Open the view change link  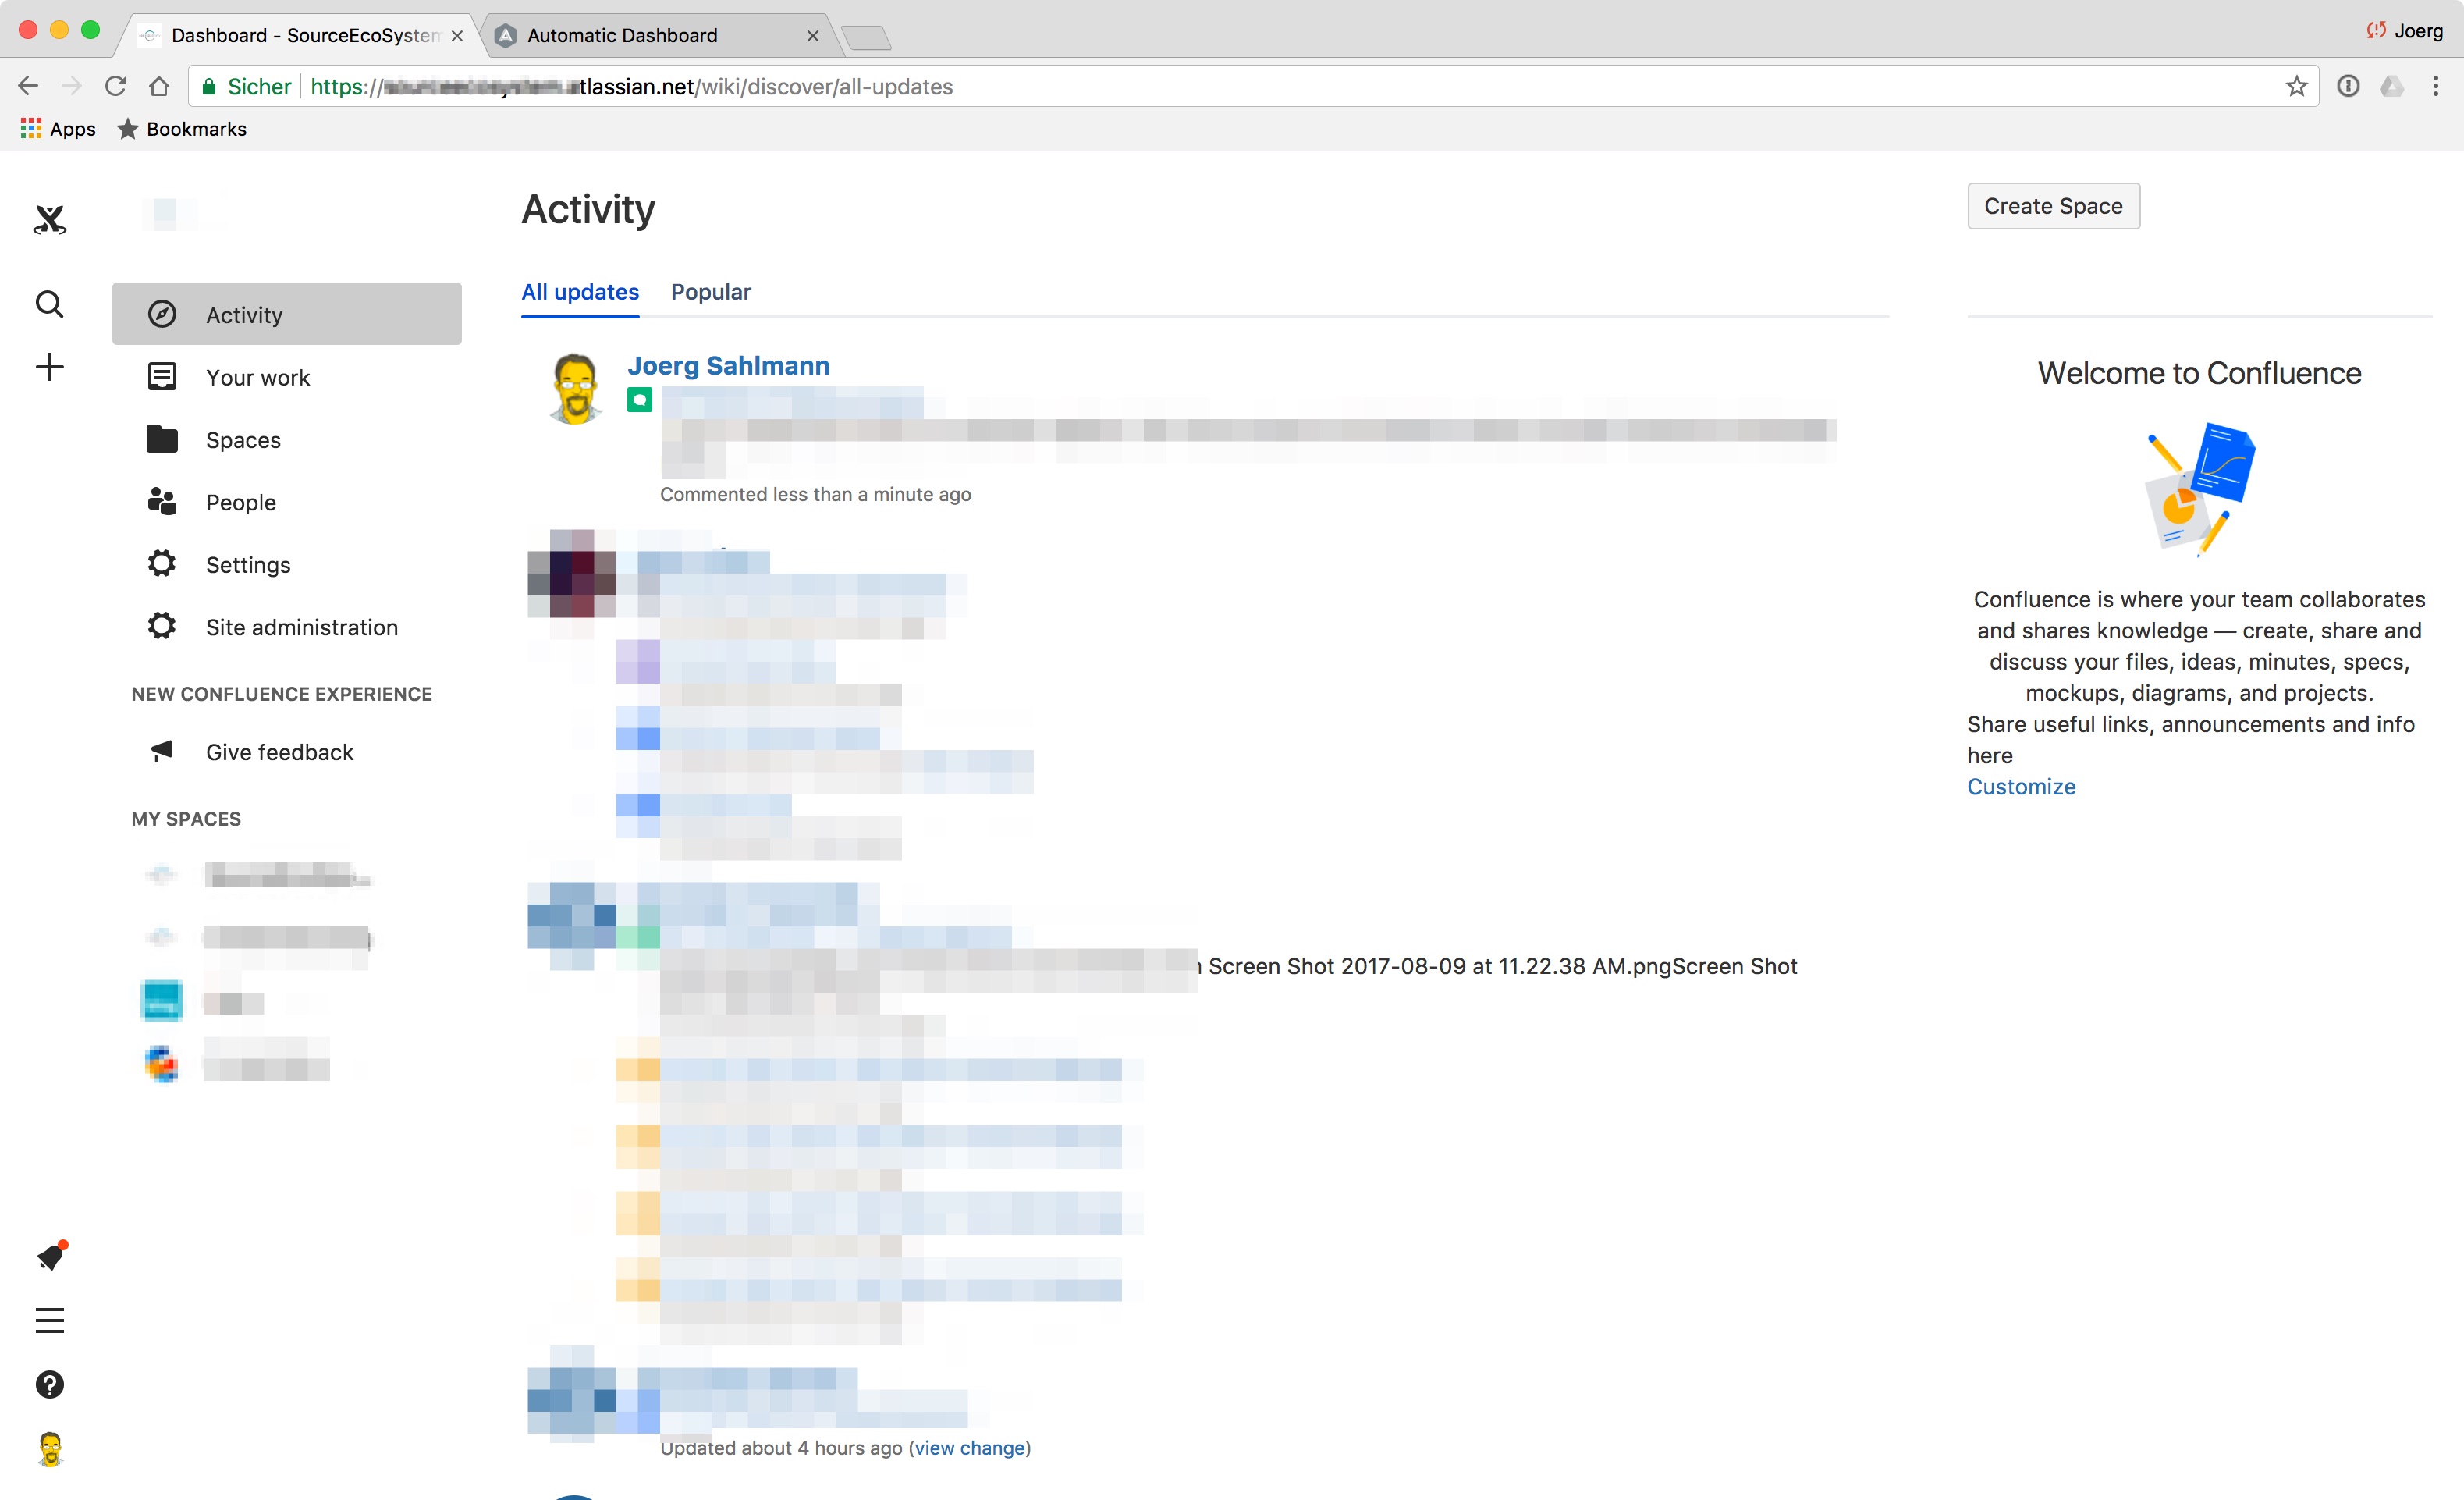[969, 1448]
